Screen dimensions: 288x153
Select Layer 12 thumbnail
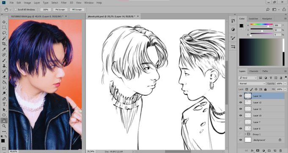pyautogui.click(x=248, y=103)
